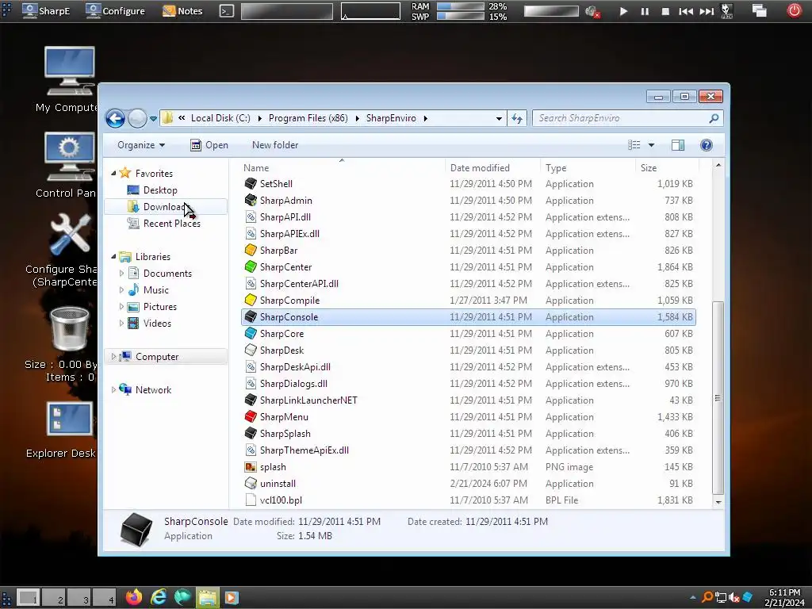Select the SharpDesk file icon
Image resolution: width=812 pixels, height=609 pixels.
251,350
